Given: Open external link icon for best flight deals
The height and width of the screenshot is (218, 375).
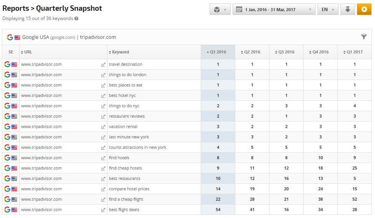Looking at the screenshot, I should pos(103,210).
